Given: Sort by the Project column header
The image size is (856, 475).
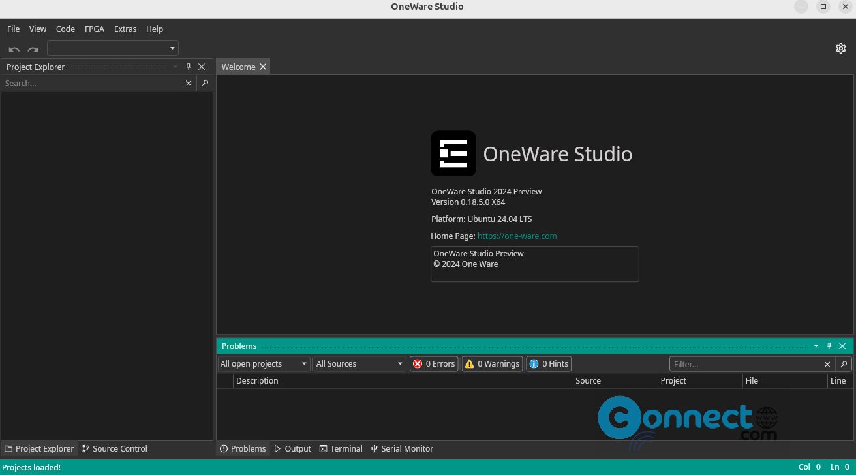Looking at the screenshot, I should click(700, 380).
